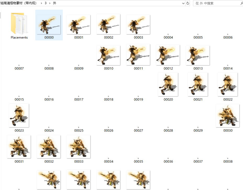243x190 pixels.
Task: Select image file 00010
Action: click(108, 55)
